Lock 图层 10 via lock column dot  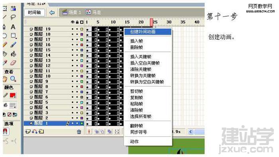tap(77, 76)
